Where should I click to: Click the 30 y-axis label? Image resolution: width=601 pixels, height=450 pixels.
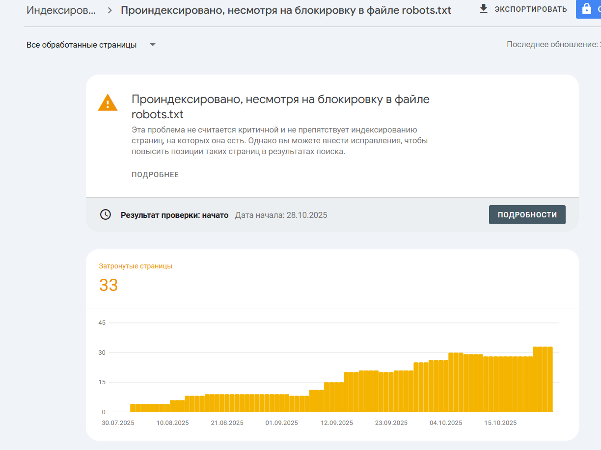102,353
